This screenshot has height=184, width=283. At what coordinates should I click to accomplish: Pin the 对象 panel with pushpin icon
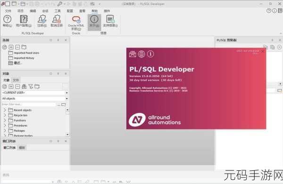click(58, 74)
